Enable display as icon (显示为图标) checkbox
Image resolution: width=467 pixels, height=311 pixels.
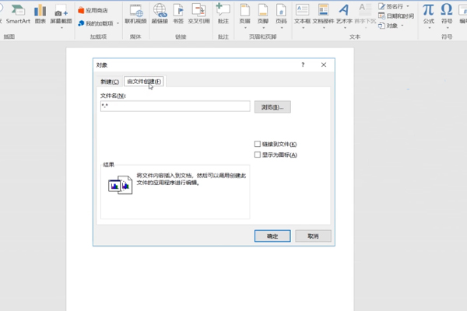(x=258, y=155)
